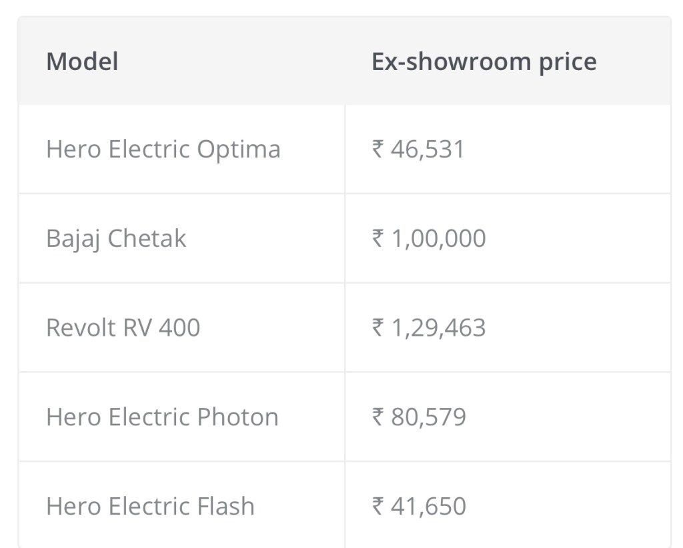Select the Hero Electric Photon cell
Viewport: 683px width, 548px height.
point(162,417)
